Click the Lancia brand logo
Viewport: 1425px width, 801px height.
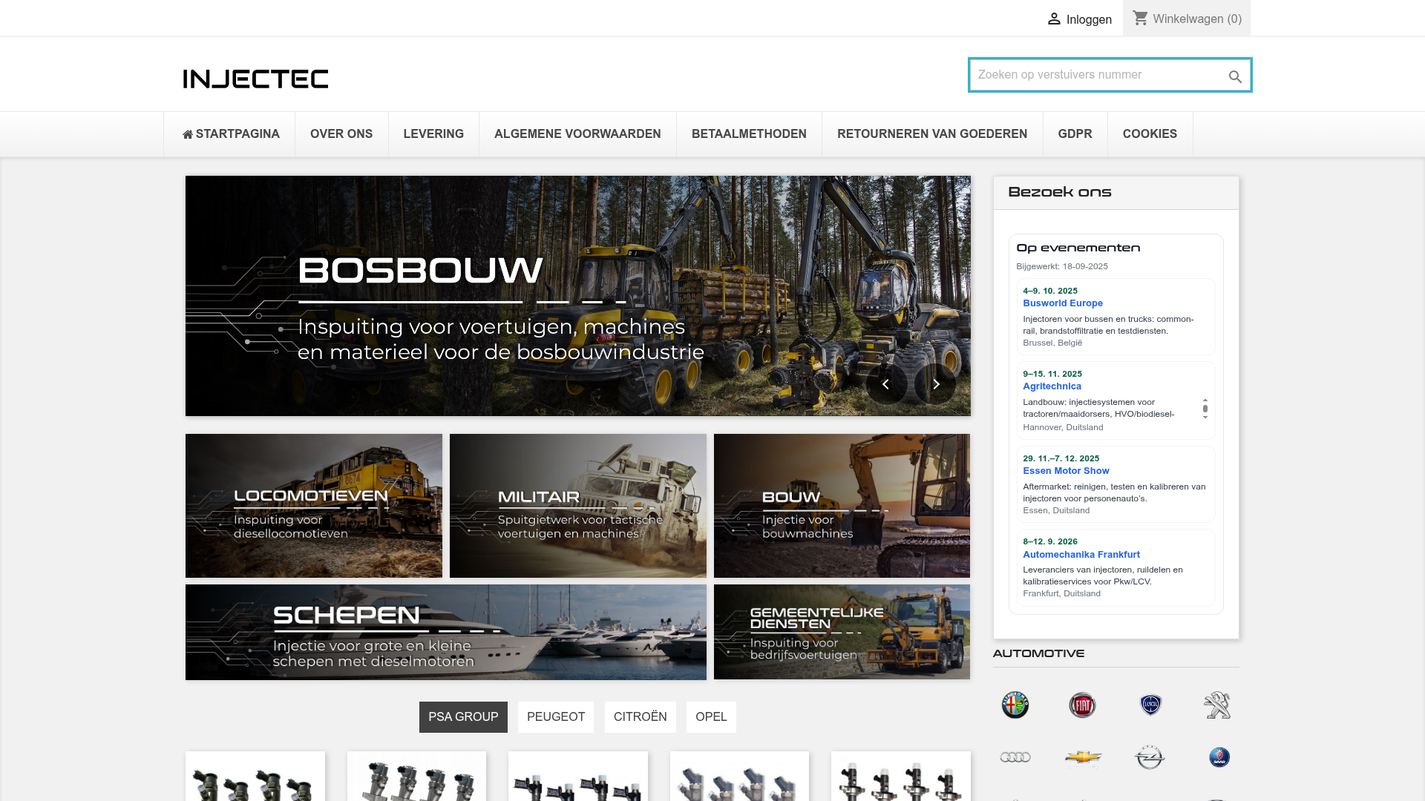click(x=1150, y=705)
